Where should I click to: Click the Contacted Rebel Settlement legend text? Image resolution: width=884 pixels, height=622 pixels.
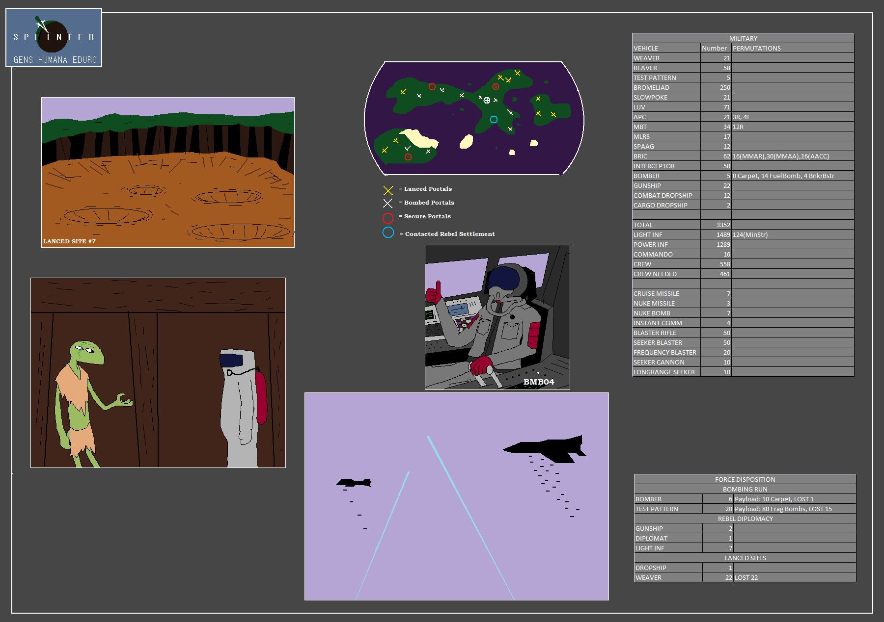click(x=449, y=234)
